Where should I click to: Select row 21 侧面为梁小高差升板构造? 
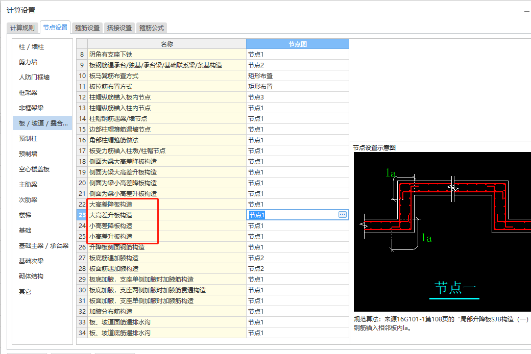point(166,194)
